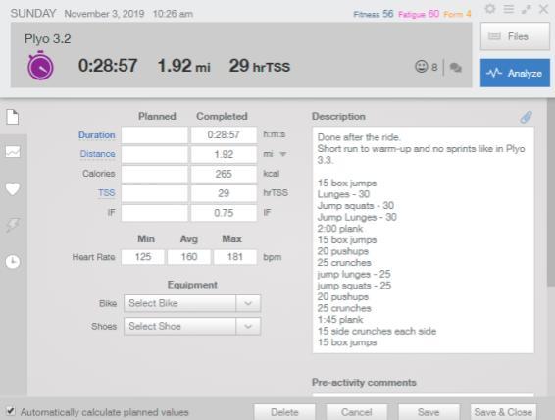555x420 pixels.
Task: Open the Select Shoe dropdown
Action: [x=192, y=326]
